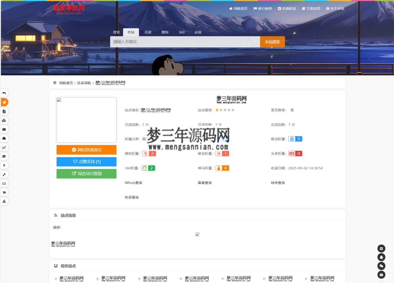Select the 360 search tab
394x283 pixels.
click(x=181, y=32)
